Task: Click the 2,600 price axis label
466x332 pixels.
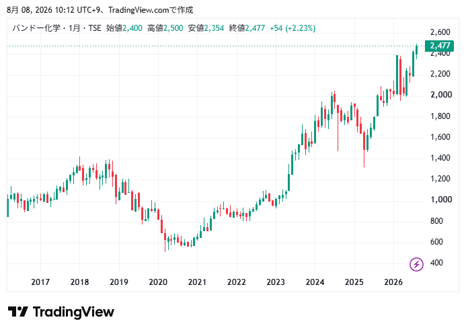Action: 440,32
